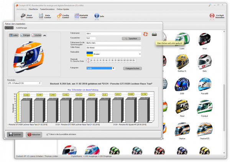Set max speed level slider to 15
The width and height of the screenshot is (230, 162).
click(134, 60)
